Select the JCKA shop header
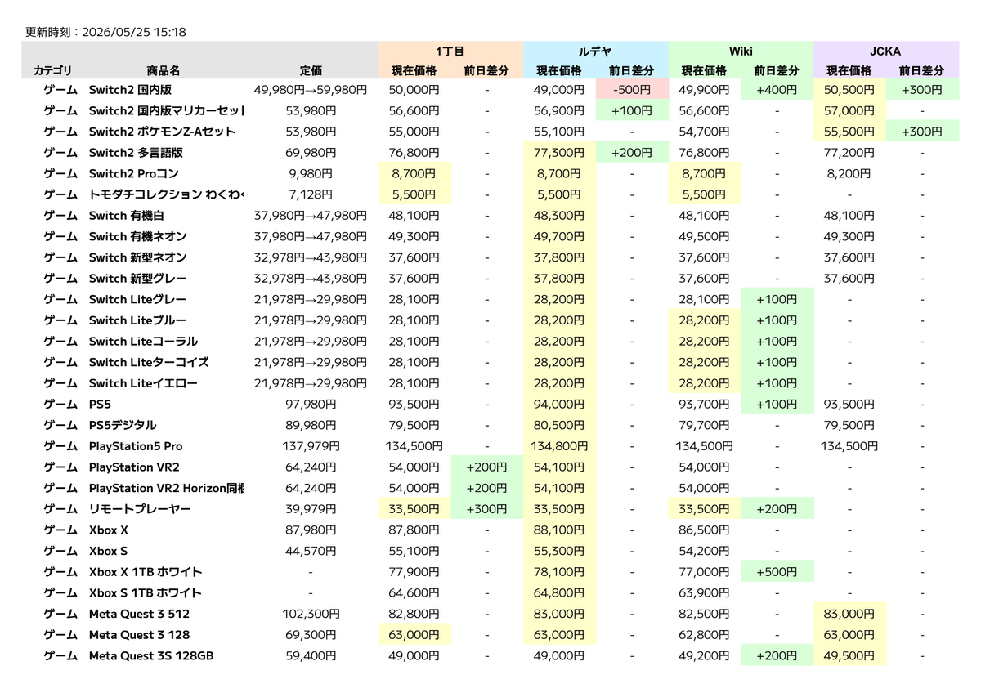Viewport: 981px width, 693px height. (886, 51)
